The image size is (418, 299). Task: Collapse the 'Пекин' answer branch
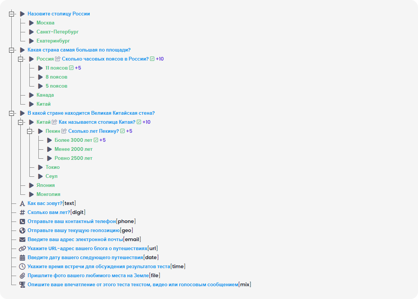[x=29, y=131]
